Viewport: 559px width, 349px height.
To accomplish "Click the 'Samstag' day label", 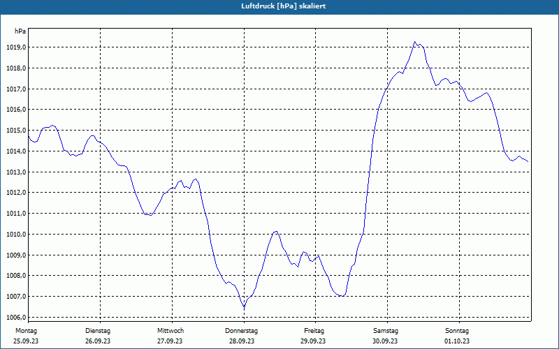I will coord(386,331).
